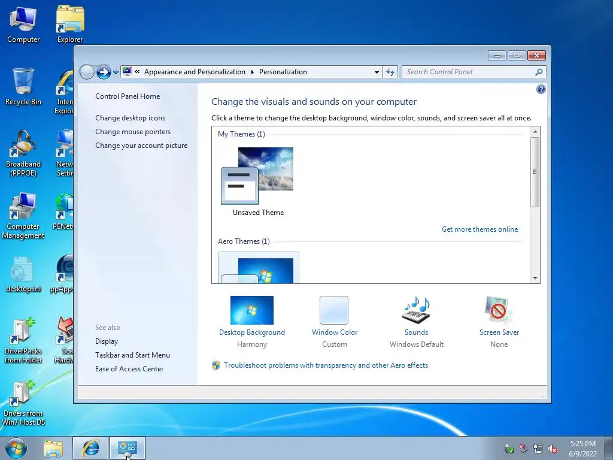Click the shield icon beside Troubleshoot link
This screenshot has height=460, width=613.
pos(216,365)
